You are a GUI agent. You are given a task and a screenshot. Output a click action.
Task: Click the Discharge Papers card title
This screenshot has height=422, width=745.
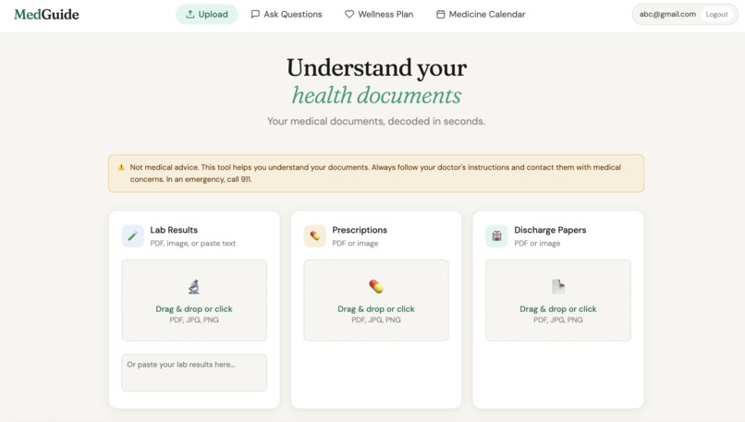[550, 230]
